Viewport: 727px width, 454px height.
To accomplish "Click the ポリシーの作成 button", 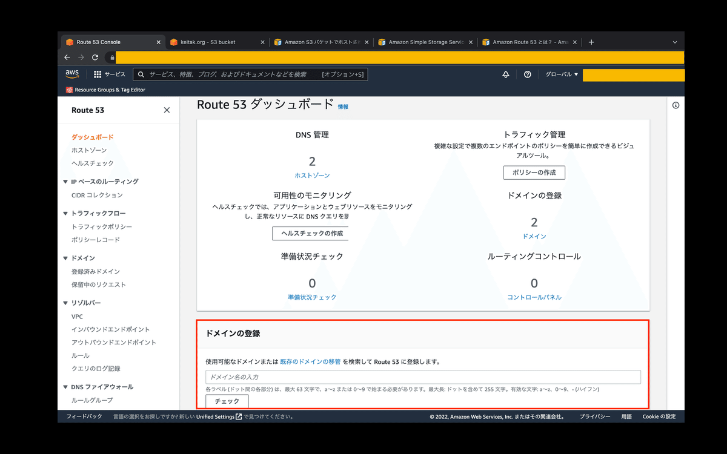I will 534,173.
